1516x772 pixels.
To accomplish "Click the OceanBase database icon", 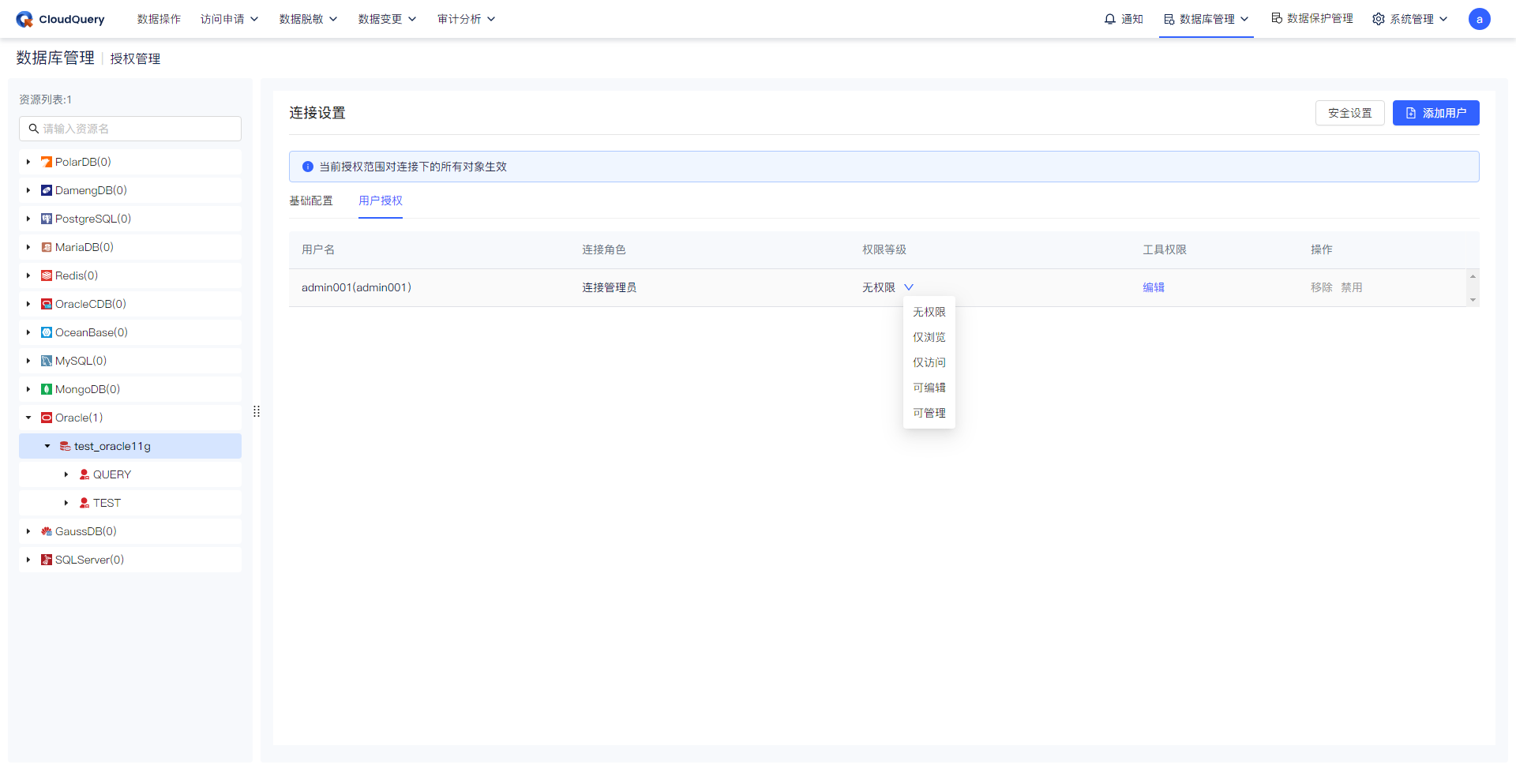I will click(47, 332).
